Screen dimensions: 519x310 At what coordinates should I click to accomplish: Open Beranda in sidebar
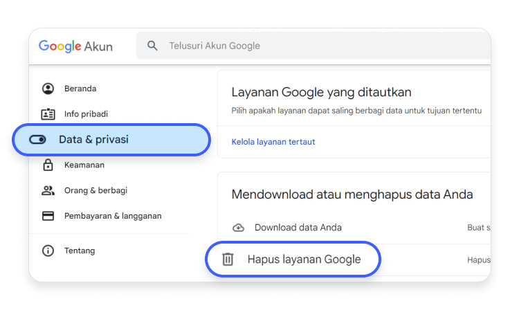pyautogui.click(x=80, y=89)
